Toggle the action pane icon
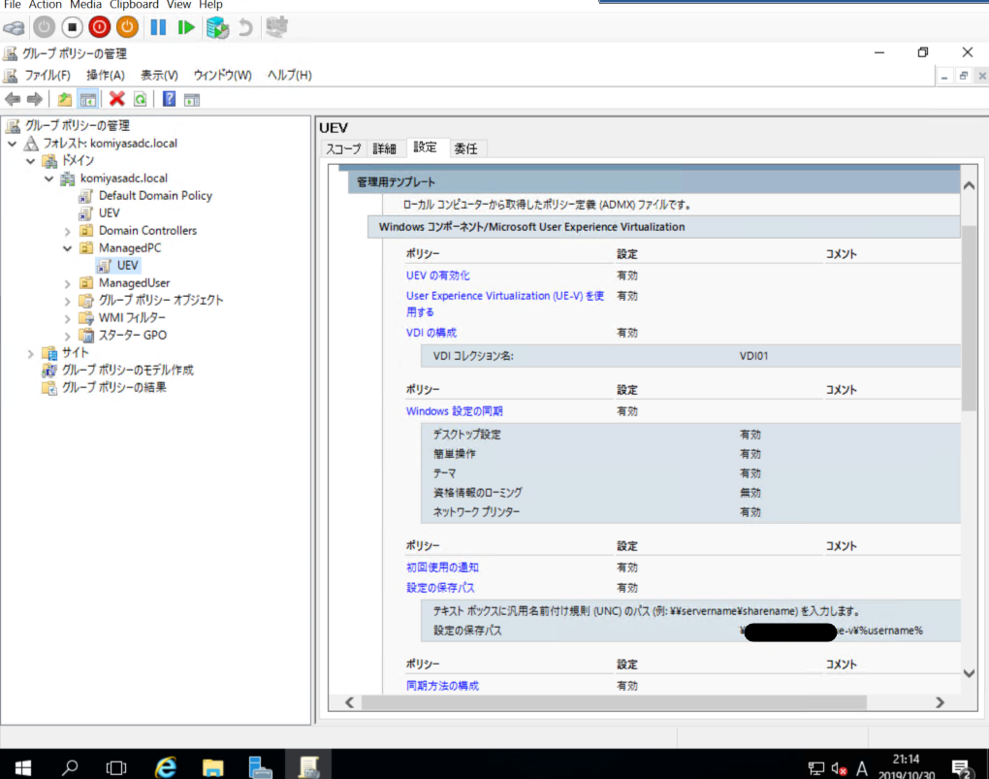The image size is (989, 779). 192,99
